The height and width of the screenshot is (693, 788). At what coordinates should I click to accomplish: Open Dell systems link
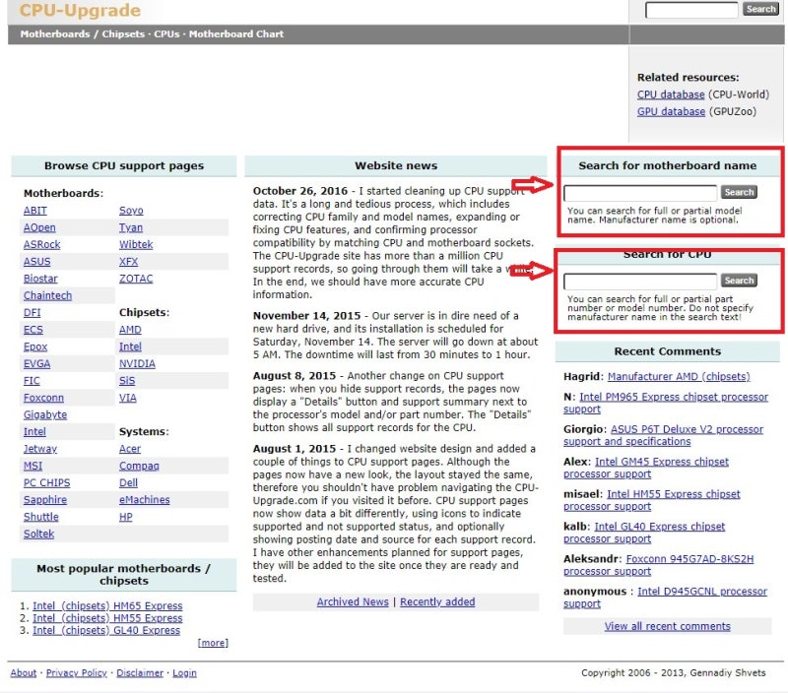[128, 483]
